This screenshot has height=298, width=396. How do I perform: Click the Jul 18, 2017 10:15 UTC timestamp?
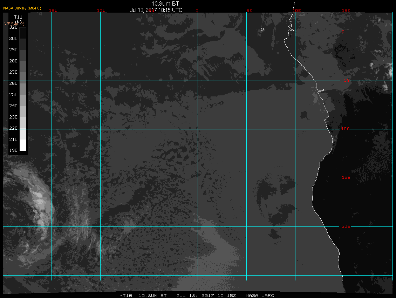[156, 10]
